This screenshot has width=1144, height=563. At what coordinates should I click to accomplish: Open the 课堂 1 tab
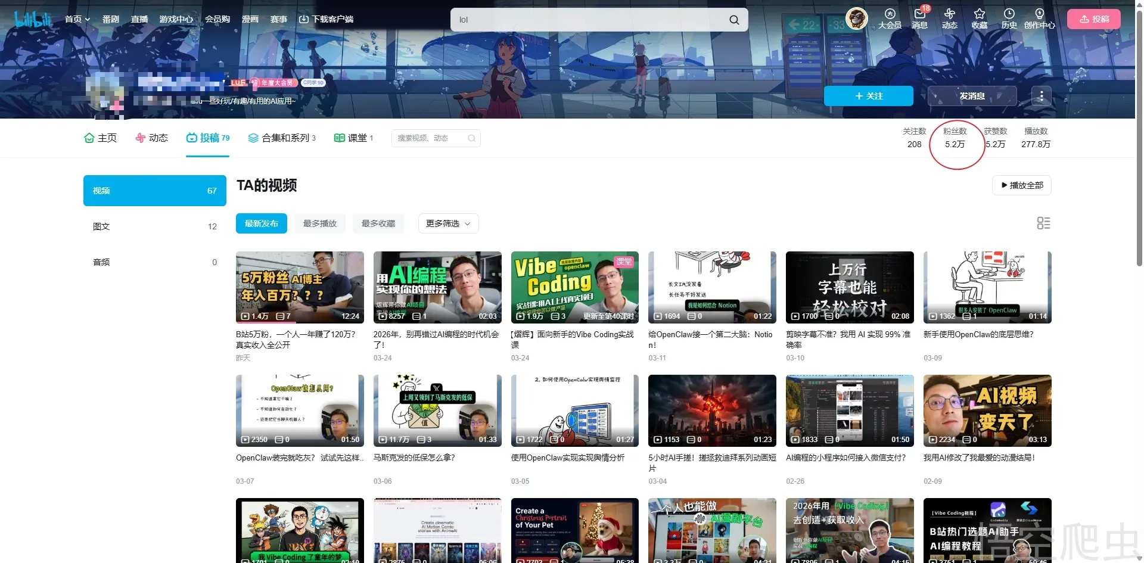pyautogui.click(x=354, y=138)
